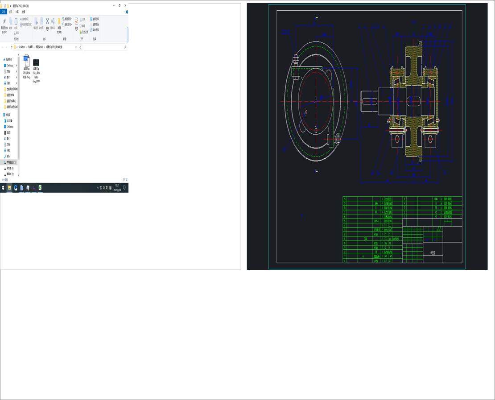Select the (E:) drive in navigation pane
The image size is (495, 400).
9,174
